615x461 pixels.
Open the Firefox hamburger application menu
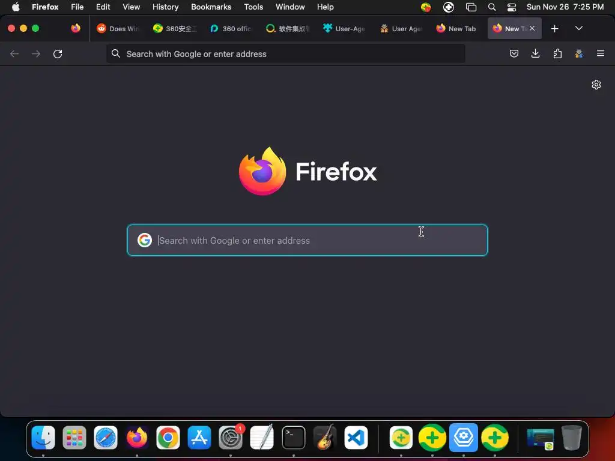tap(601, 53)
